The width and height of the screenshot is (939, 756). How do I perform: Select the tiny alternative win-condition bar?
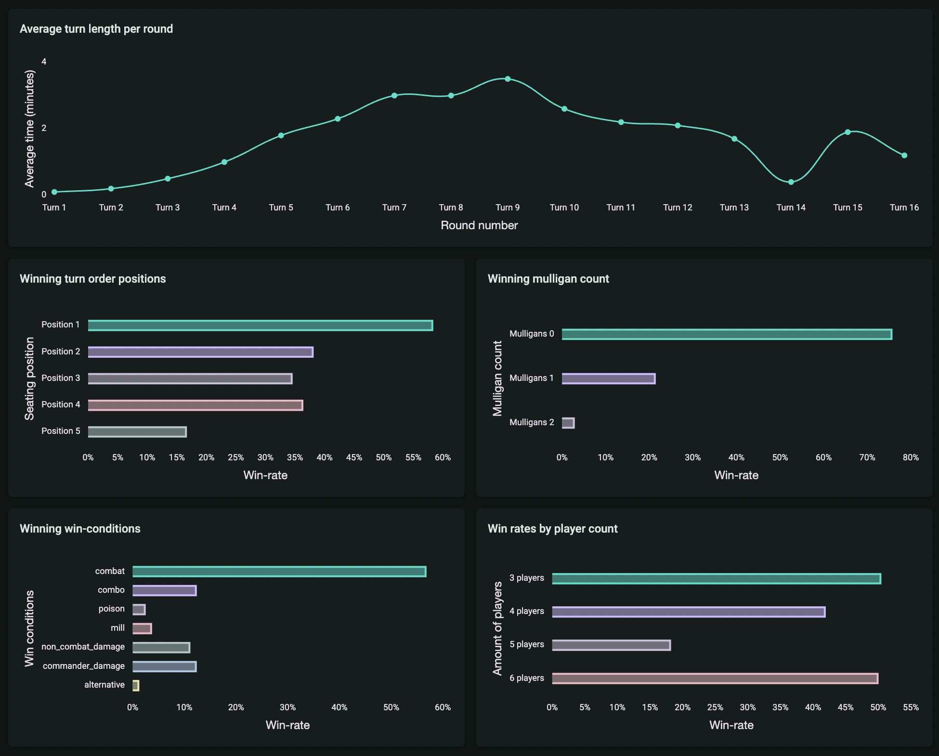[136, 685]
